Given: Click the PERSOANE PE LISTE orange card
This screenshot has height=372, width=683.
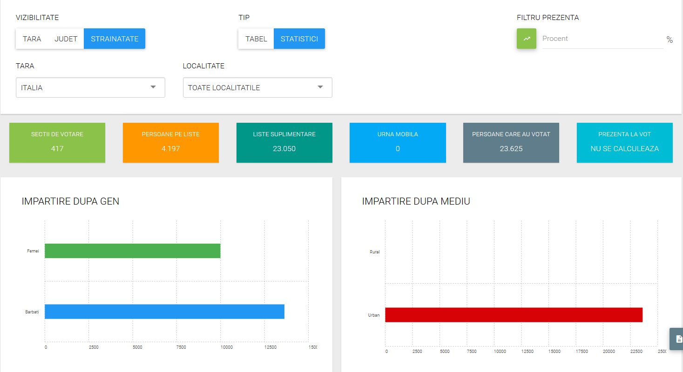Looking at the screenshot, I should point(170,143).
